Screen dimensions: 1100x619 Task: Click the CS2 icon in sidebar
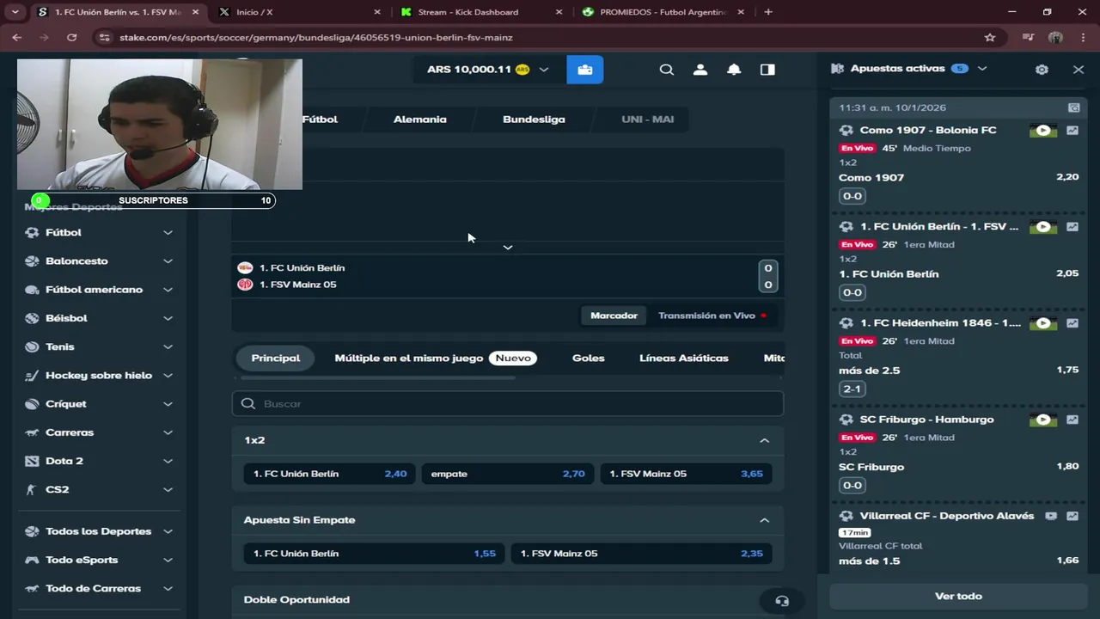pos(32,489)
